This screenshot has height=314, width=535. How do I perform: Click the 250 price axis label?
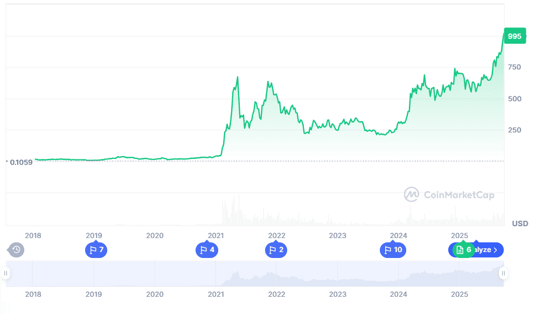(513, 130)
